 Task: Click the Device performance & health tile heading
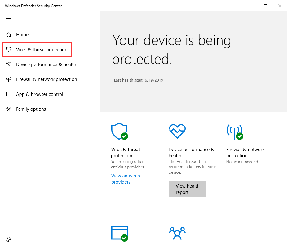coord(192,152)
